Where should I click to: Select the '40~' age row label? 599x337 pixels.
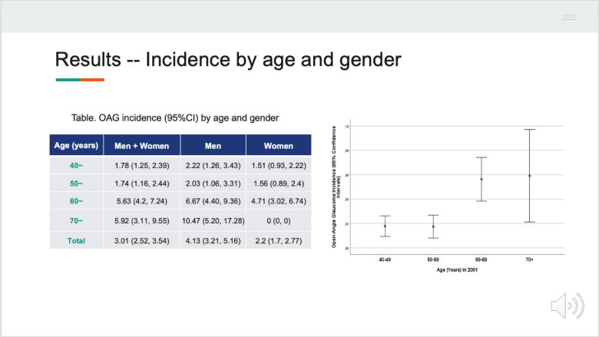pyautogui.click(x=76, y=164)
